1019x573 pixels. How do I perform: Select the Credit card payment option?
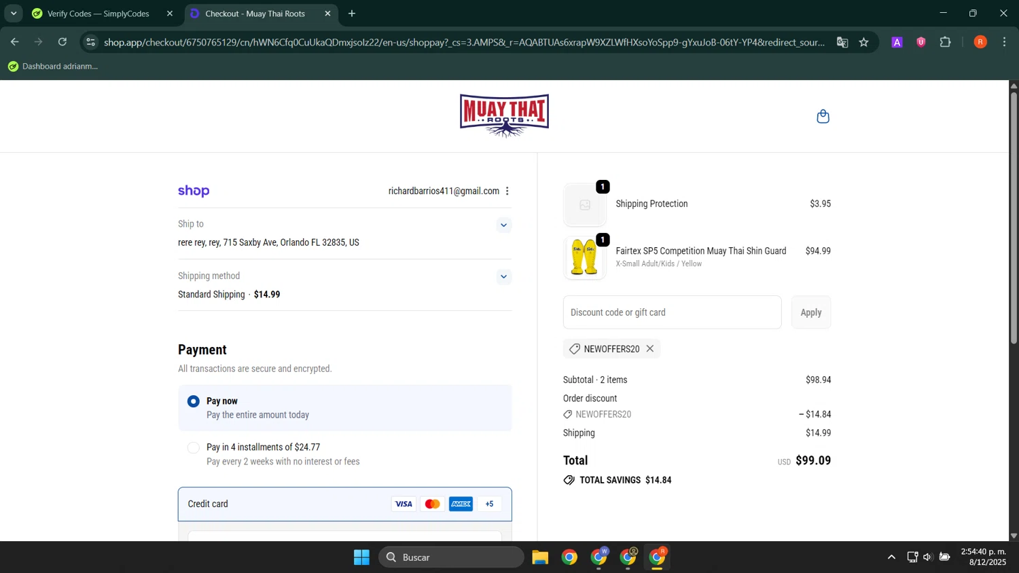pyautogui.click(x=344, y=504)
